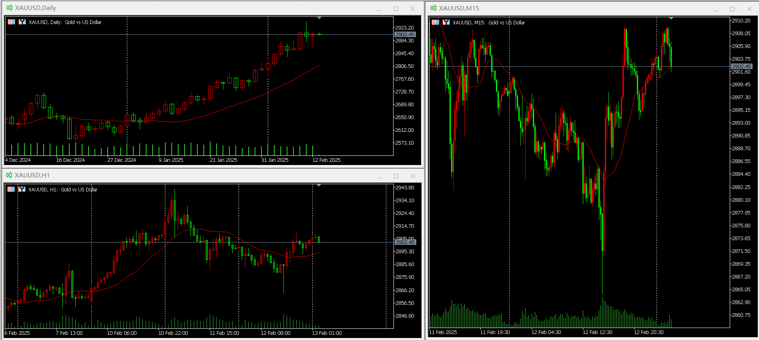Maximize the XAUUSD,Daily window
The image size is (759, 340).
[x=396, y=9]
